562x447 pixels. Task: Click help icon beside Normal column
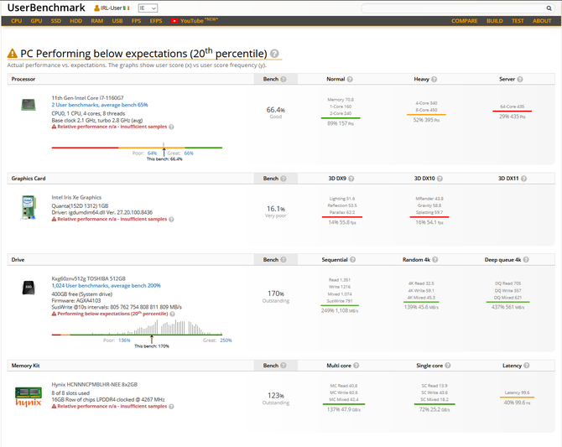point(350,79)
